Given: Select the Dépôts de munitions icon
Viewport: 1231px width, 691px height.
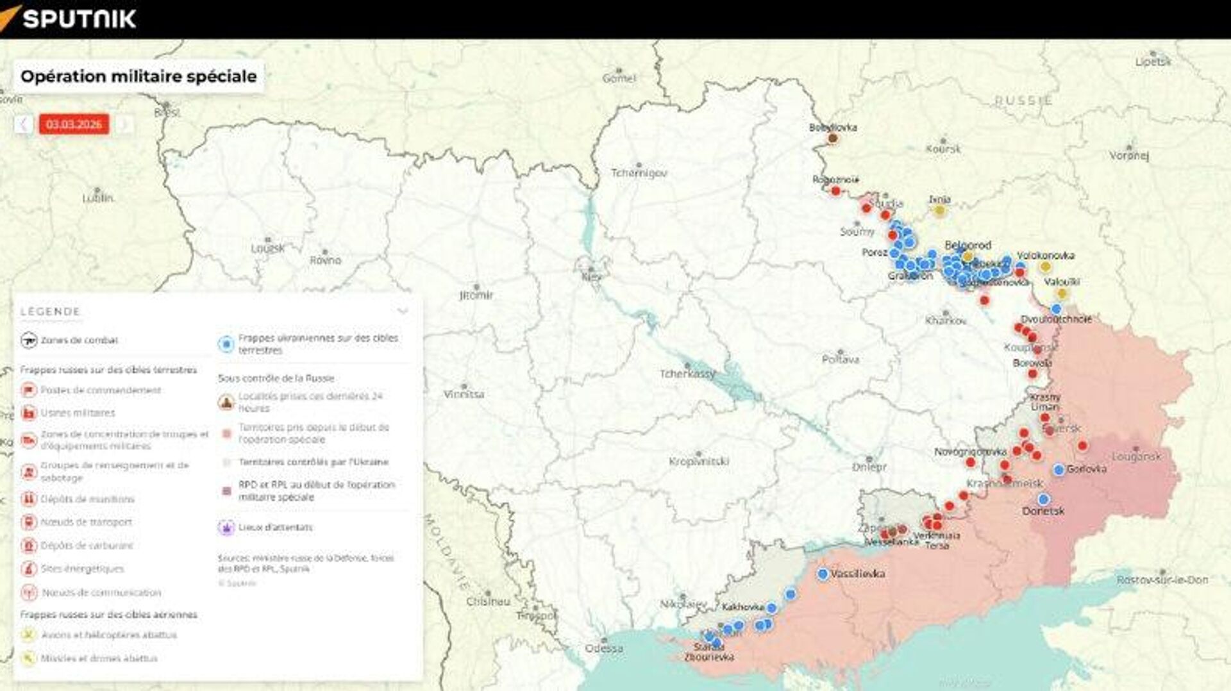Looking at the screenshot, I should pos(29,499).
